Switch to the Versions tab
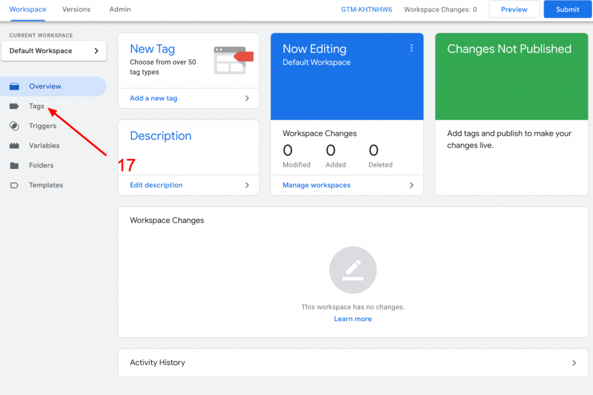Screen dimensions: 593x395 point(76,9)
